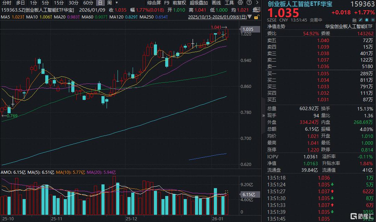Click the 卖四 price 1.039

click(323, 47)
